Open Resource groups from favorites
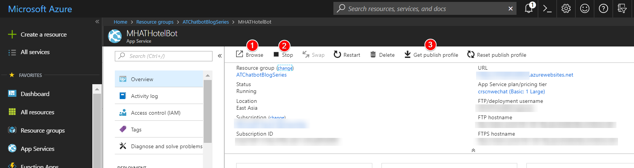Screen dimensions: 634x168 pyautogui.click(x=43, y=130)
